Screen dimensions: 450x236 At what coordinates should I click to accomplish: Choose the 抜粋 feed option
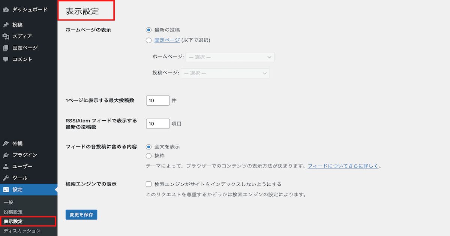(149, 156)
